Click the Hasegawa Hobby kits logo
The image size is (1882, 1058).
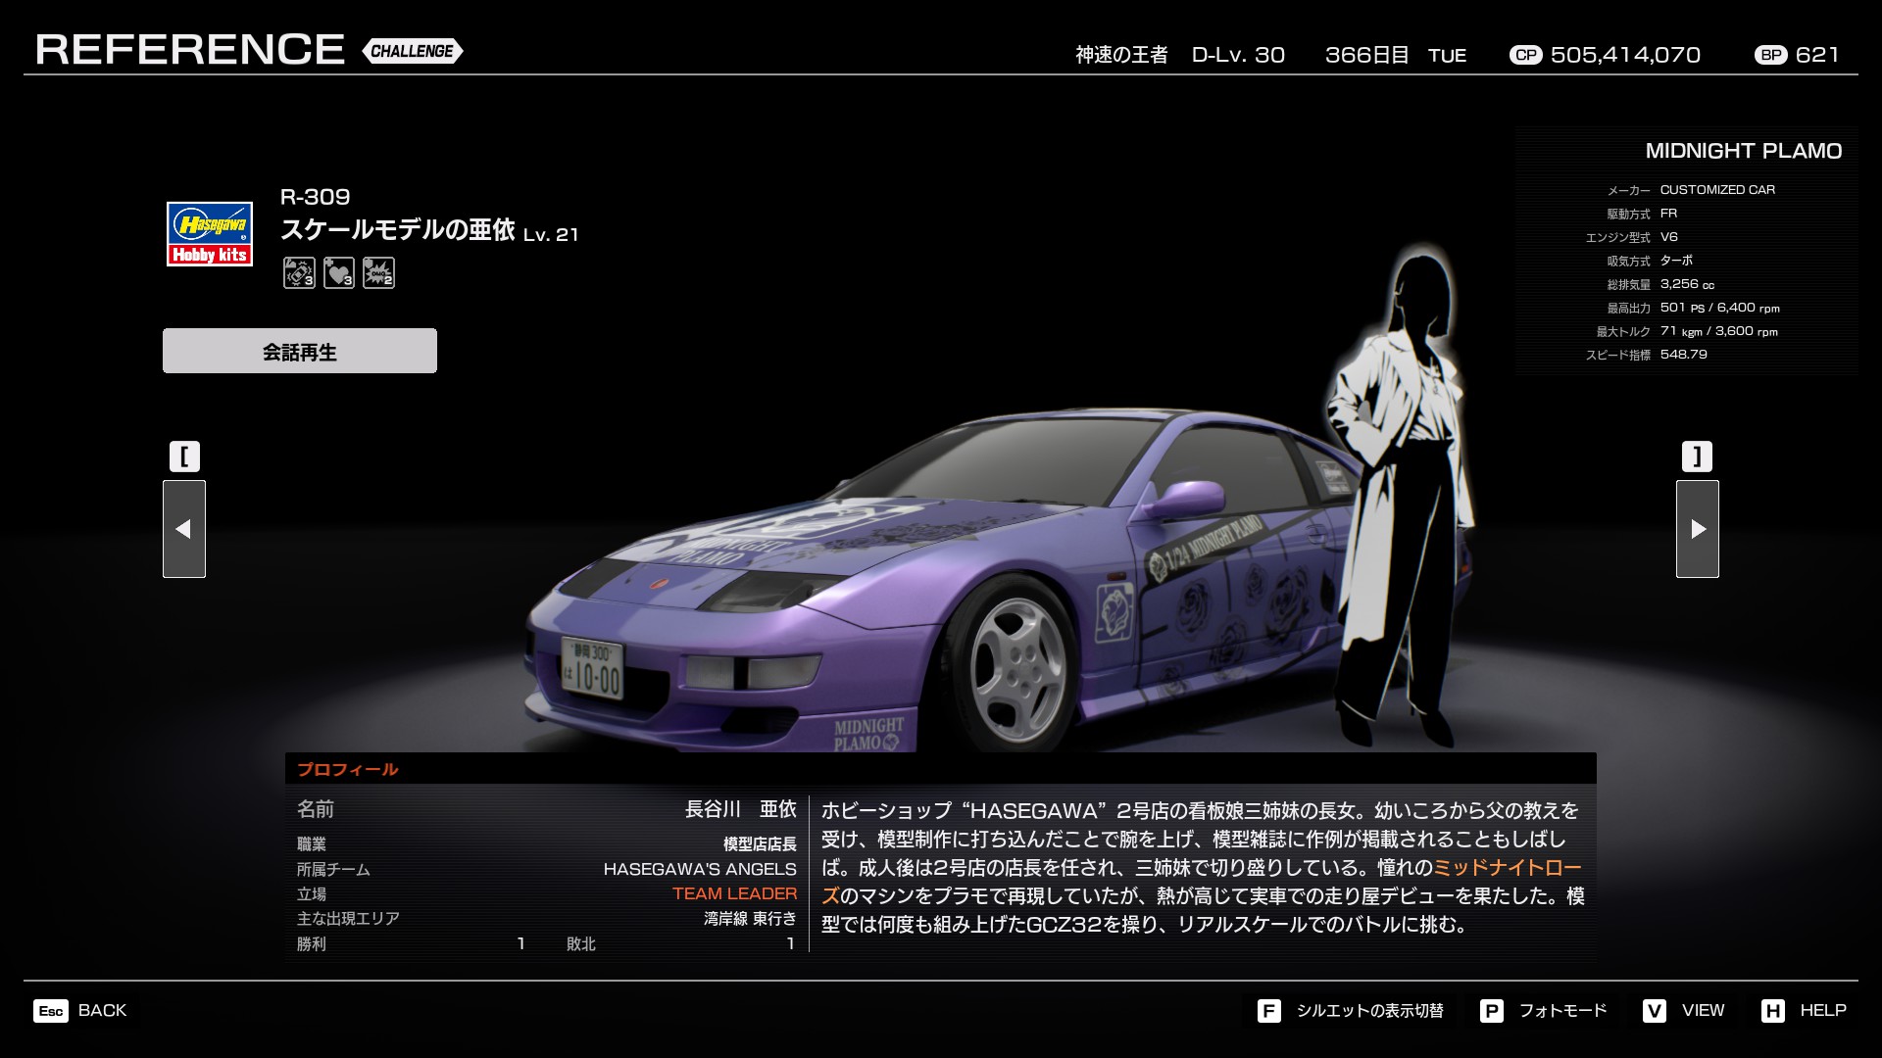click(210, 234)
